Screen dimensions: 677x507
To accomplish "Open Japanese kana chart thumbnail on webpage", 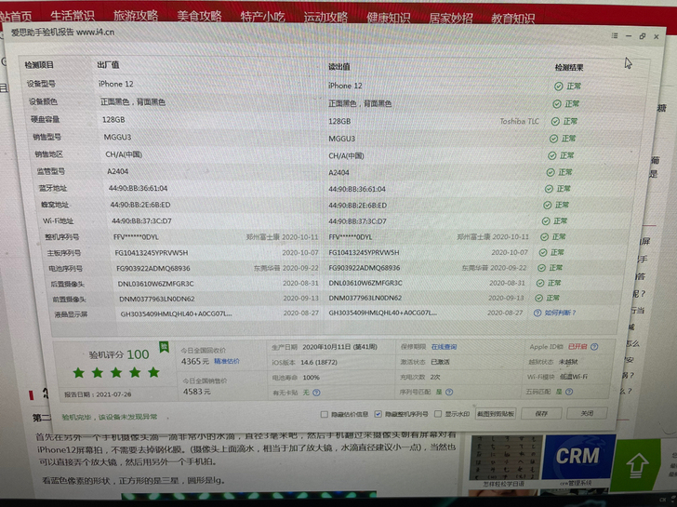I will [506, 459].
